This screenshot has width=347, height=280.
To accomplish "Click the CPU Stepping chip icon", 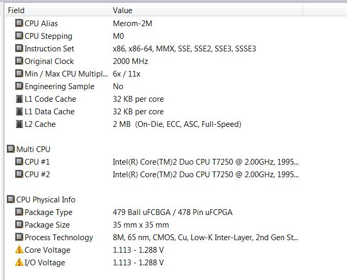I will [19, 36].
